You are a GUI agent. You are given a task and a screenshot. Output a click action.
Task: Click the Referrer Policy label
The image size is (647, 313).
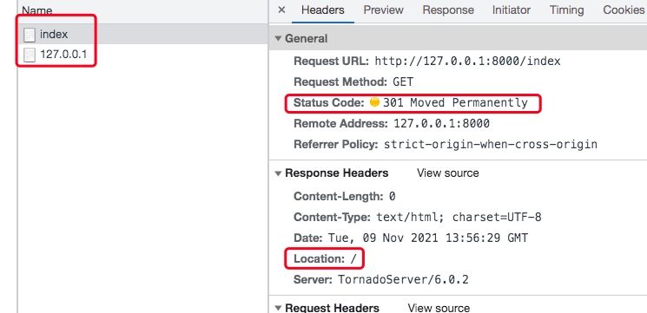coord(336,145)
